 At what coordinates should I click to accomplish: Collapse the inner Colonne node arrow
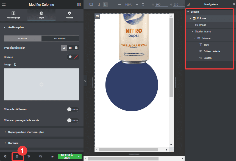point(195,38)
